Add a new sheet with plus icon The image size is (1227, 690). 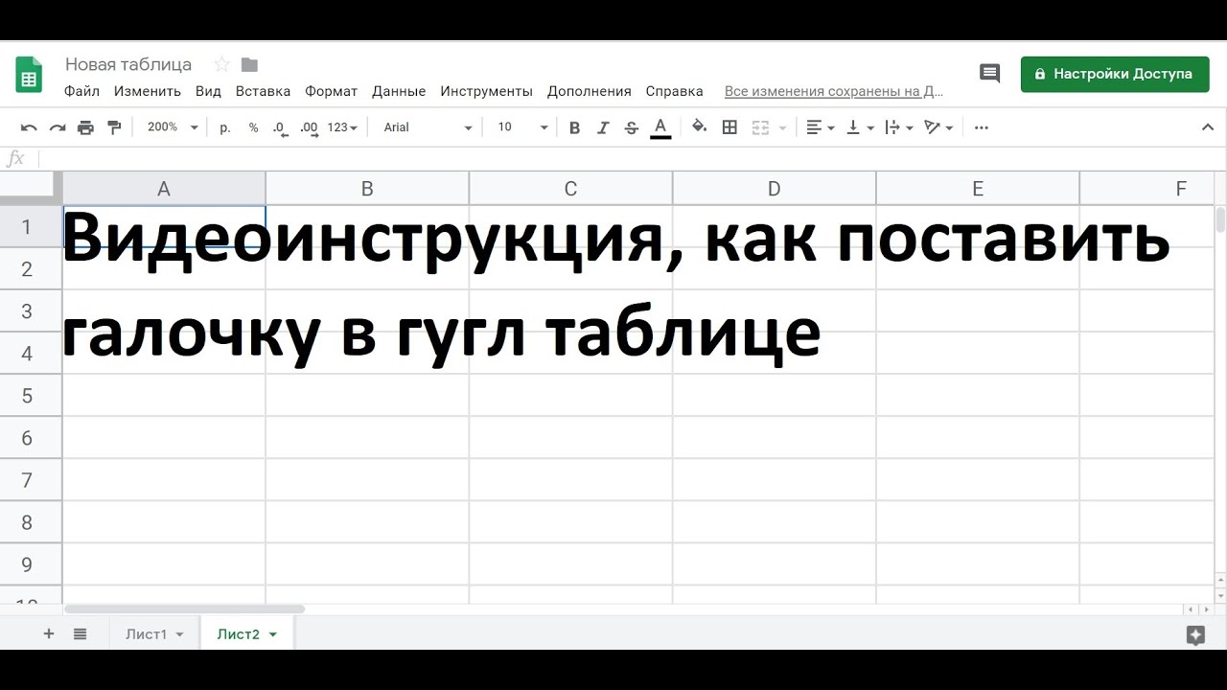click(49, 633)
